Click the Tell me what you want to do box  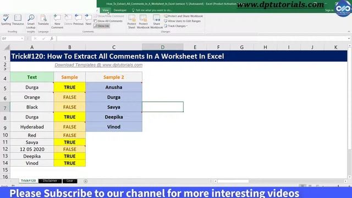point(152,10)
